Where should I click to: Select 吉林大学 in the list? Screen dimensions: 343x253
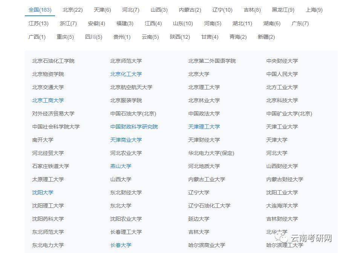(x=199, y=232)
